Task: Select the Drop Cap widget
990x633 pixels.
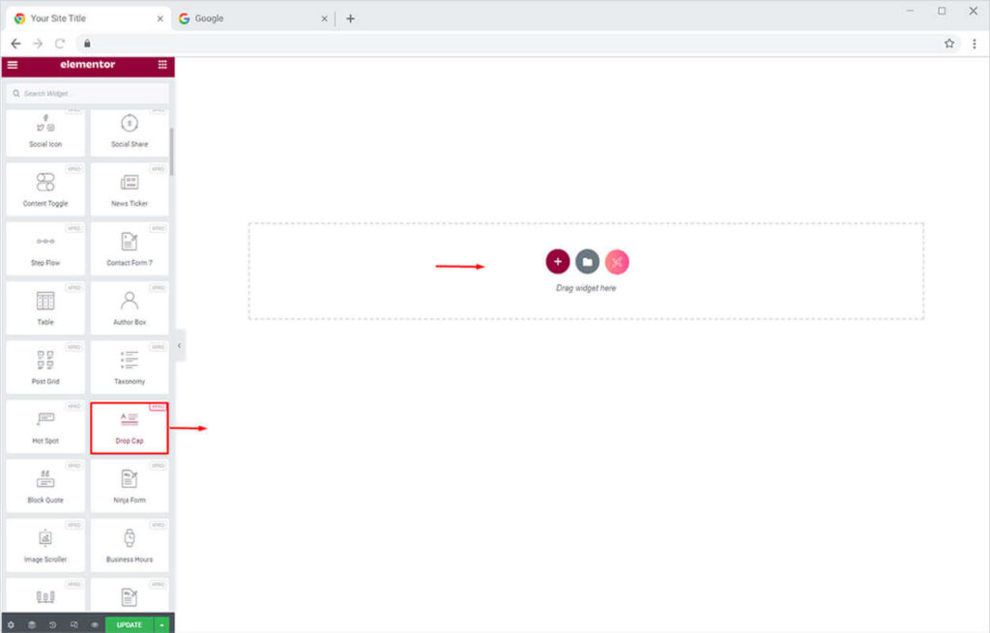Action: click(x=130, y=428)
